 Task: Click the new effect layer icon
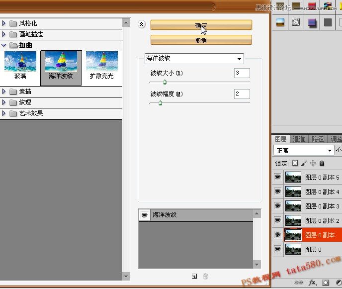coord(194,277)
